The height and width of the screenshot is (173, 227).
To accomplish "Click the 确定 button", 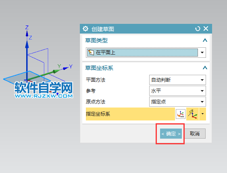I will click(171, 134).
